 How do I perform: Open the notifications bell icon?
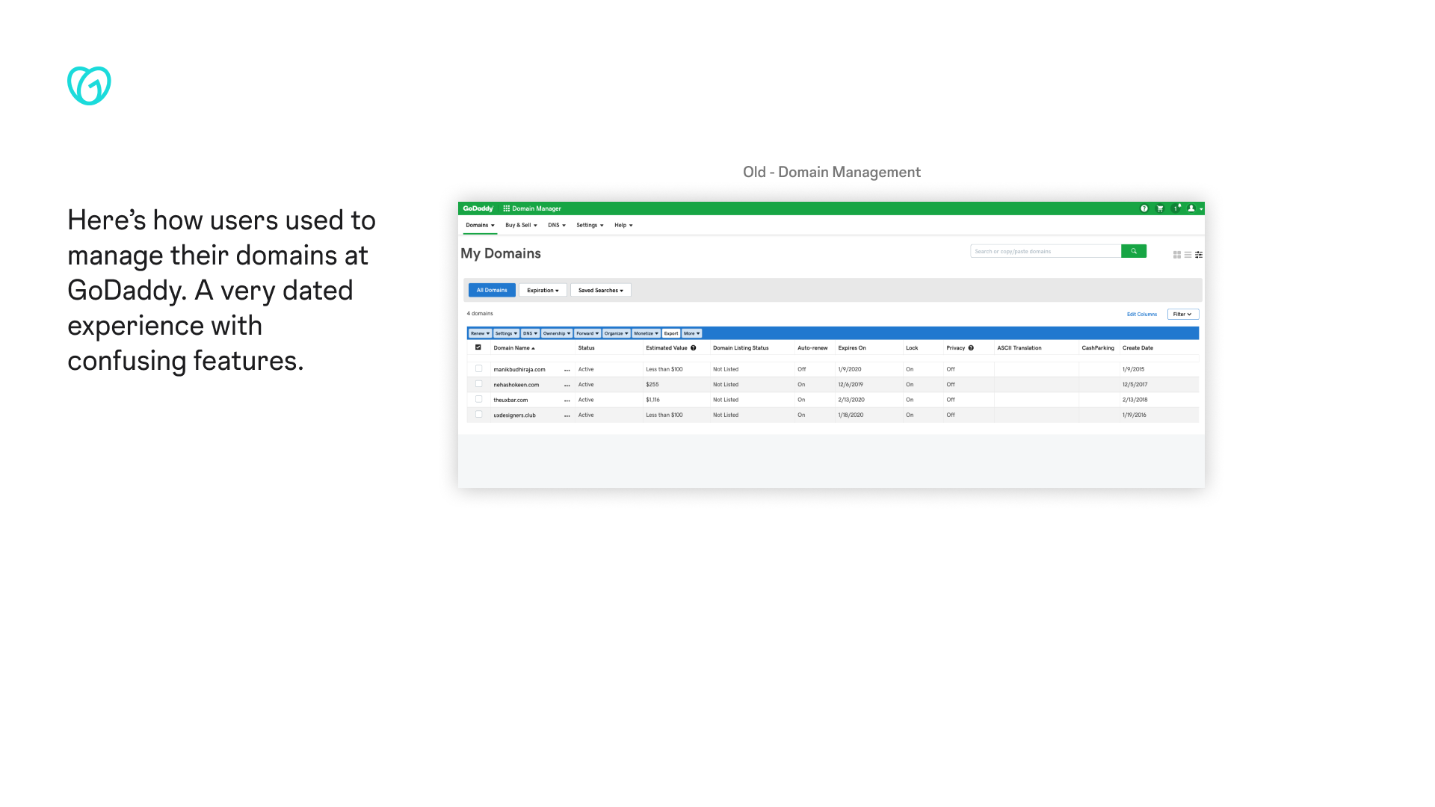tap(1176, 208)
